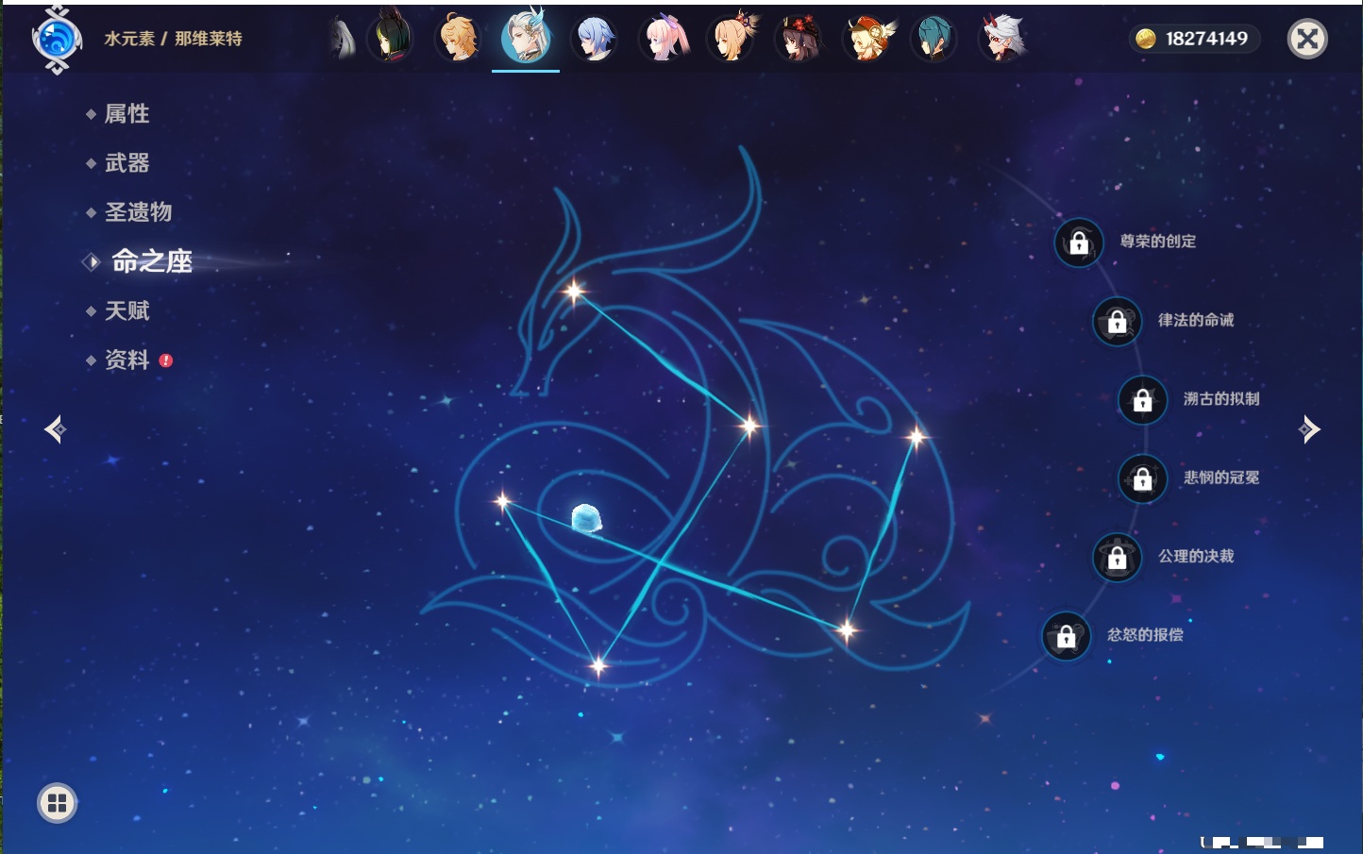Open the lock icon for 律法的命诫
The height and width of the screenshot is (854, 1363).
[x=1117, y=322]
